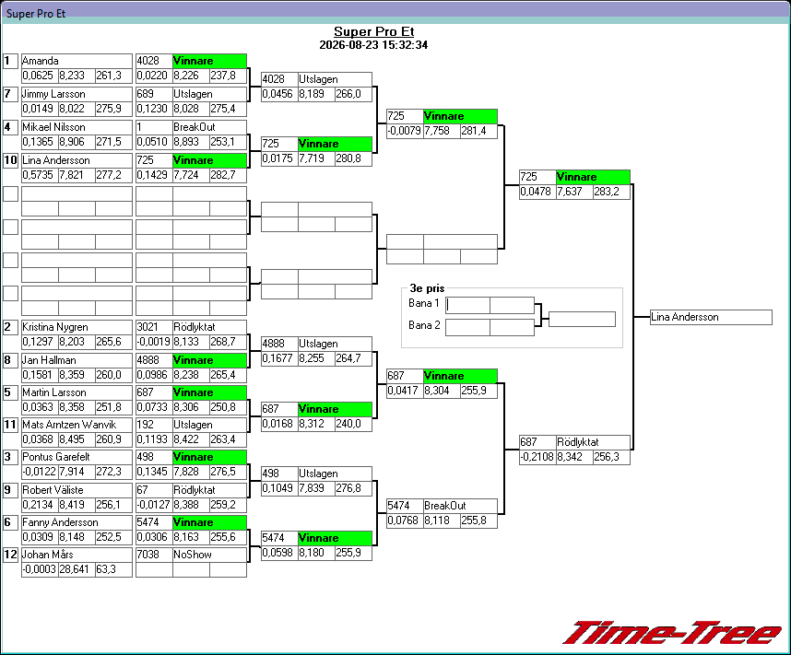Screen dimensions: 791x655
Task: Select driver name Jan Hallman
Action: coord(77,360)
